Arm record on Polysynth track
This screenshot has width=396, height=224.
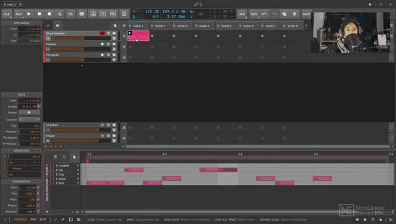click(102, 55)
